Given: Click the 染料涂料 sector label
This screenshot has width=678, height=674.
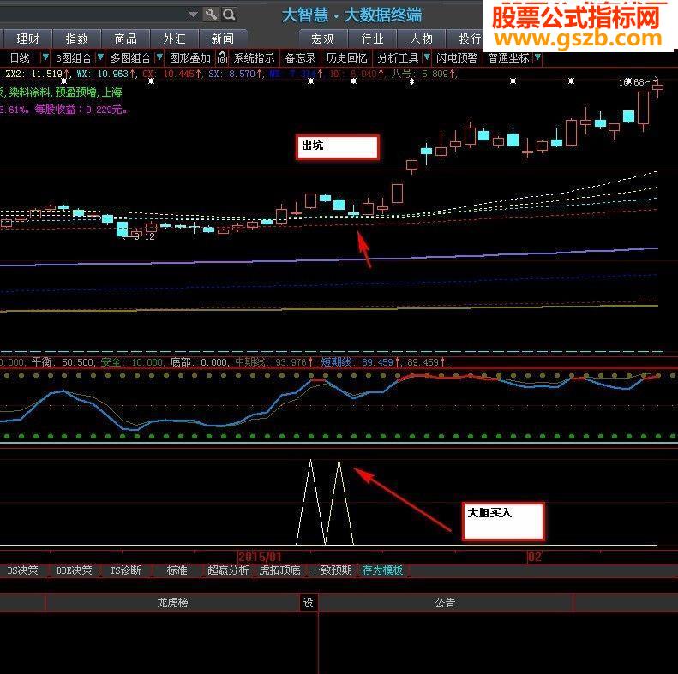Looking at the screenshot, I should [31, 92].
